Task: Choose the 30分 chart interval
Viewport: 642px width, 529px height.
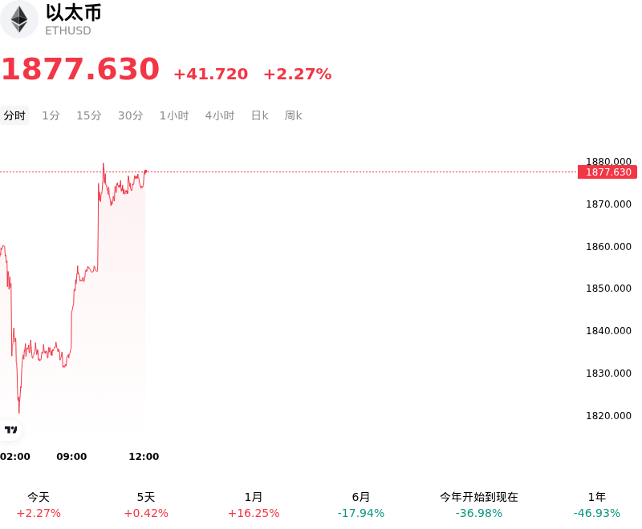Action: tap(130, 115)
